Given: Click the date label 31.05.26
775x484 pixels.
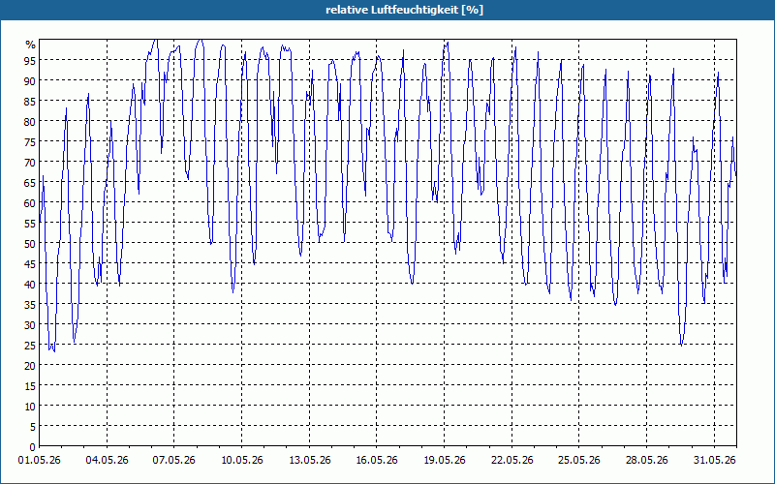Looking at the screenshot, I should (x=714, y=461).
